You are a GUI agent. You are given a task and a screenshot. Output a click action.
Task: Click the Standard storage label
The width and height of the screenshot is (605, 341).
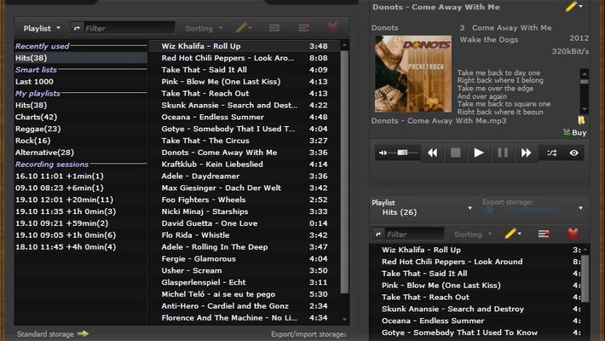pyautogui.click(x=45, y=334)
